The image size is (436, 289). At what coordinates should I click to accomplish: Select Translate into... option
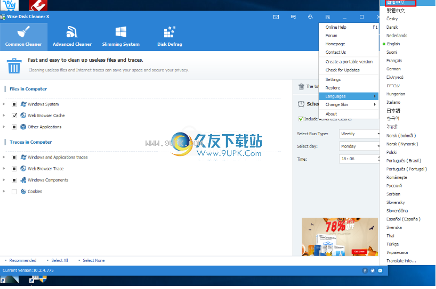click(x=401, y=261)
